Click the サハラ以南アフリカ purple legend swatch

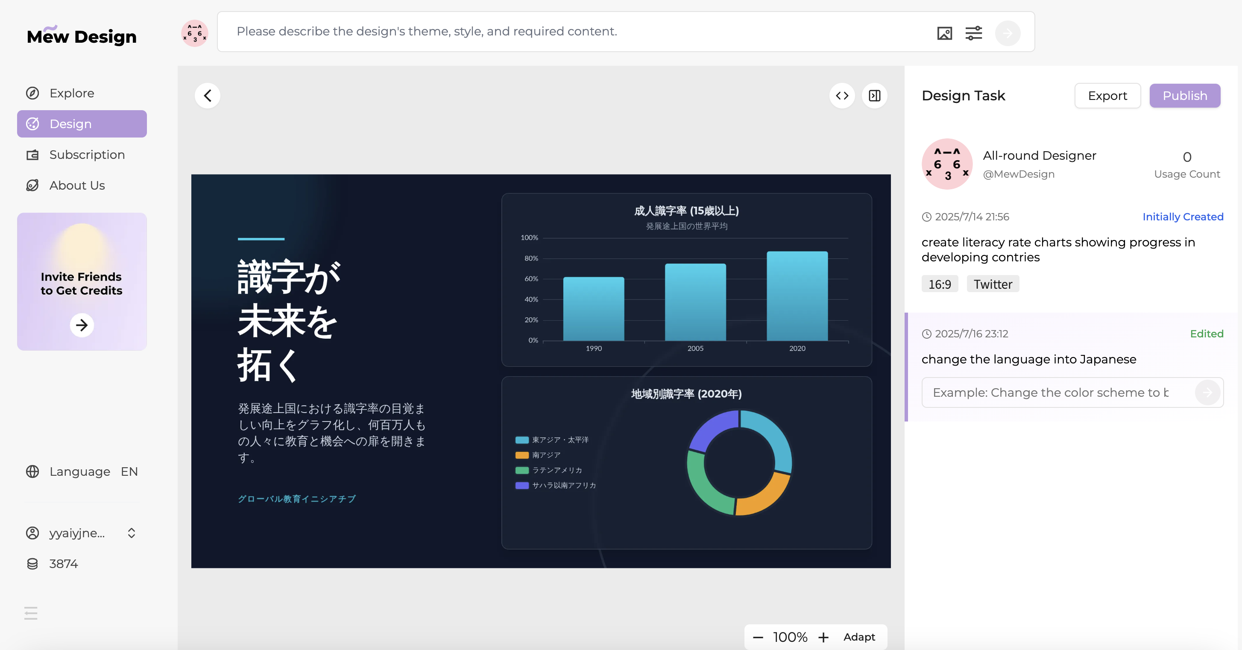click(521, 486)
